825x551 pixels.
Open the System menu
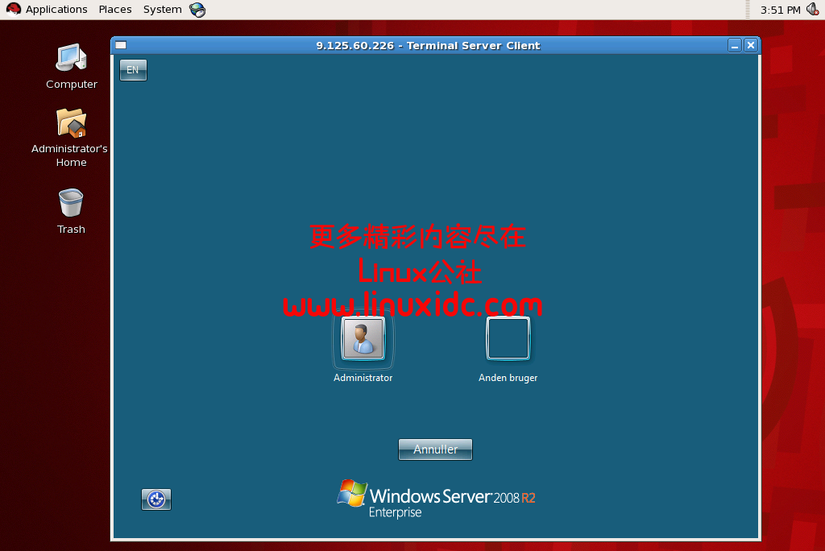163,10
